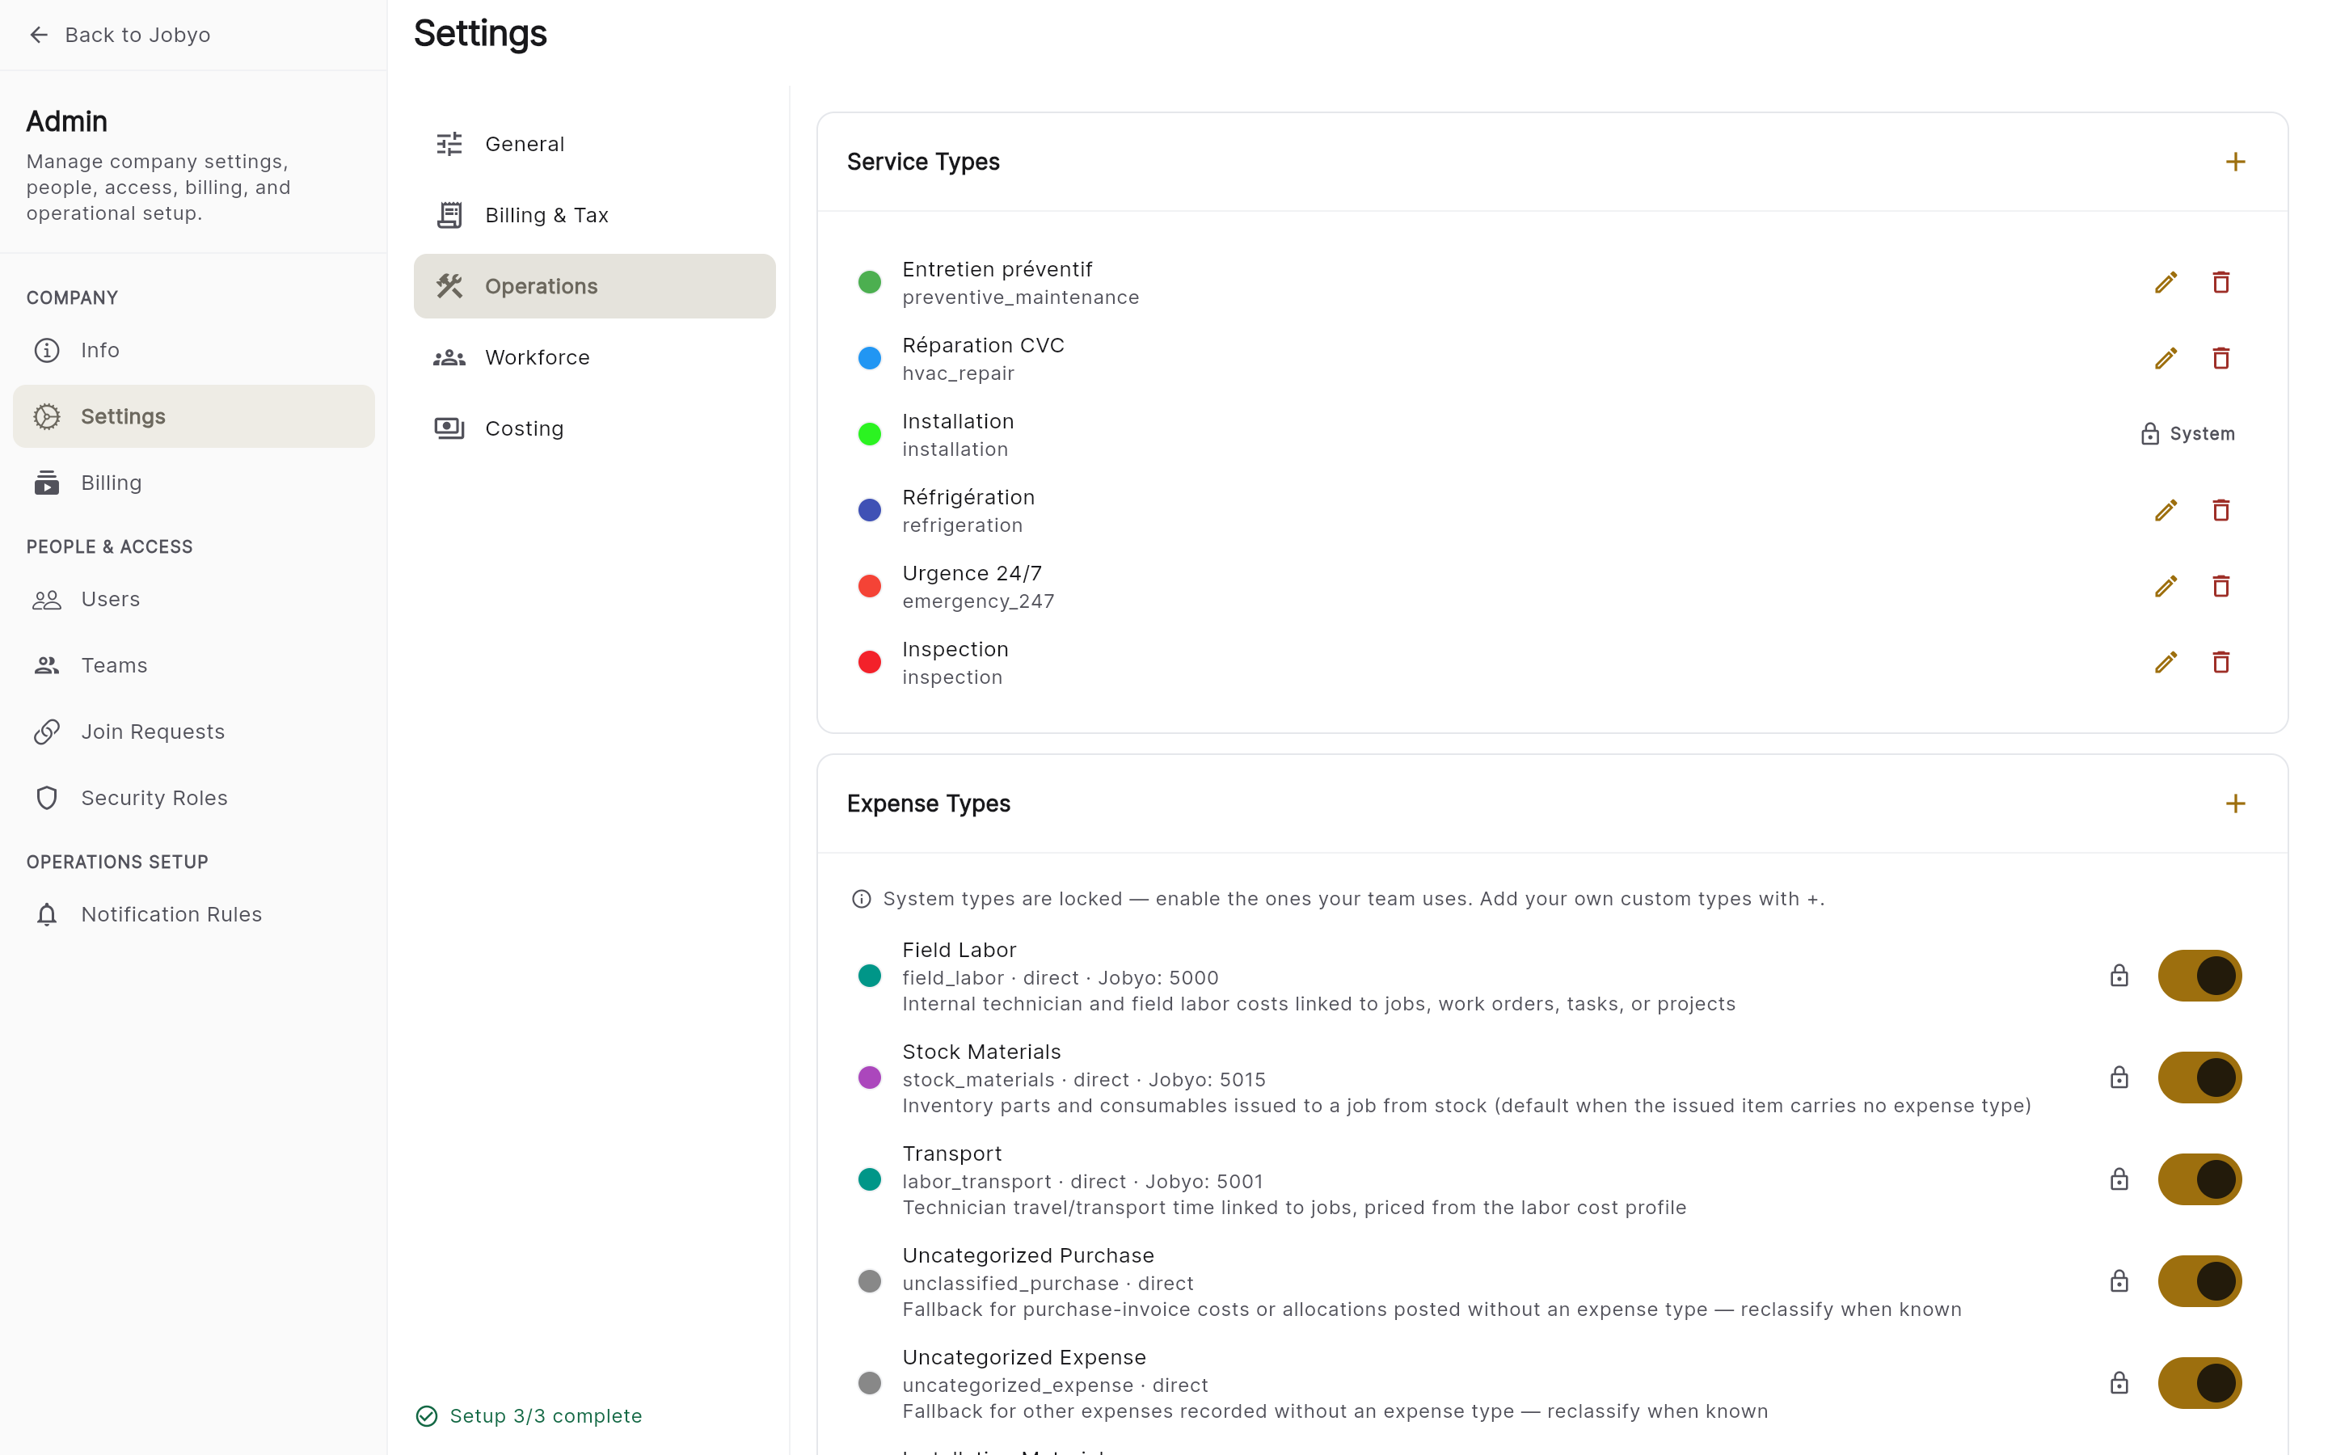Click the indigo Réfrigération color dot

[x=869, y=510]
